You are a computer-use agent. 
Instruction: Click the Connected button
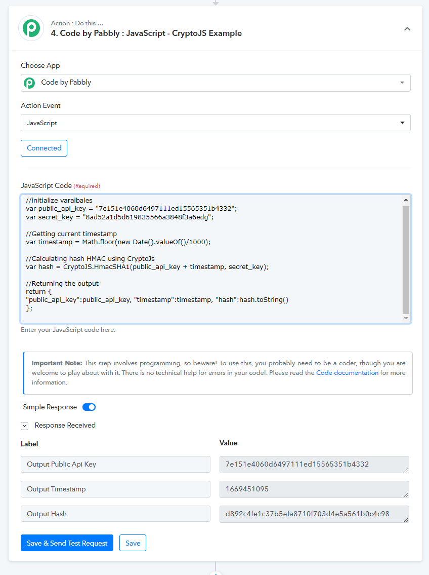[x=44, y=148]
